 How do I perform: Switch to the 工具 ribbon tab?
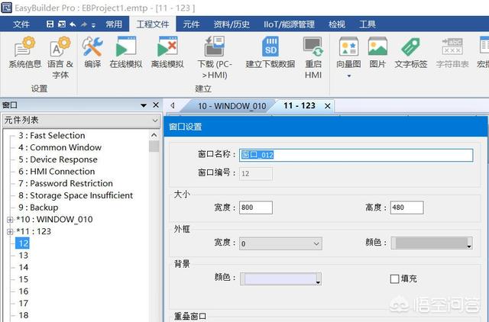tap(368, 24)
